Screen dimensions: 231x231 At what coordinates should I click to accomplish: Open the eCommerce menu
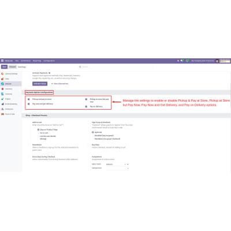(x=25, y=61)
